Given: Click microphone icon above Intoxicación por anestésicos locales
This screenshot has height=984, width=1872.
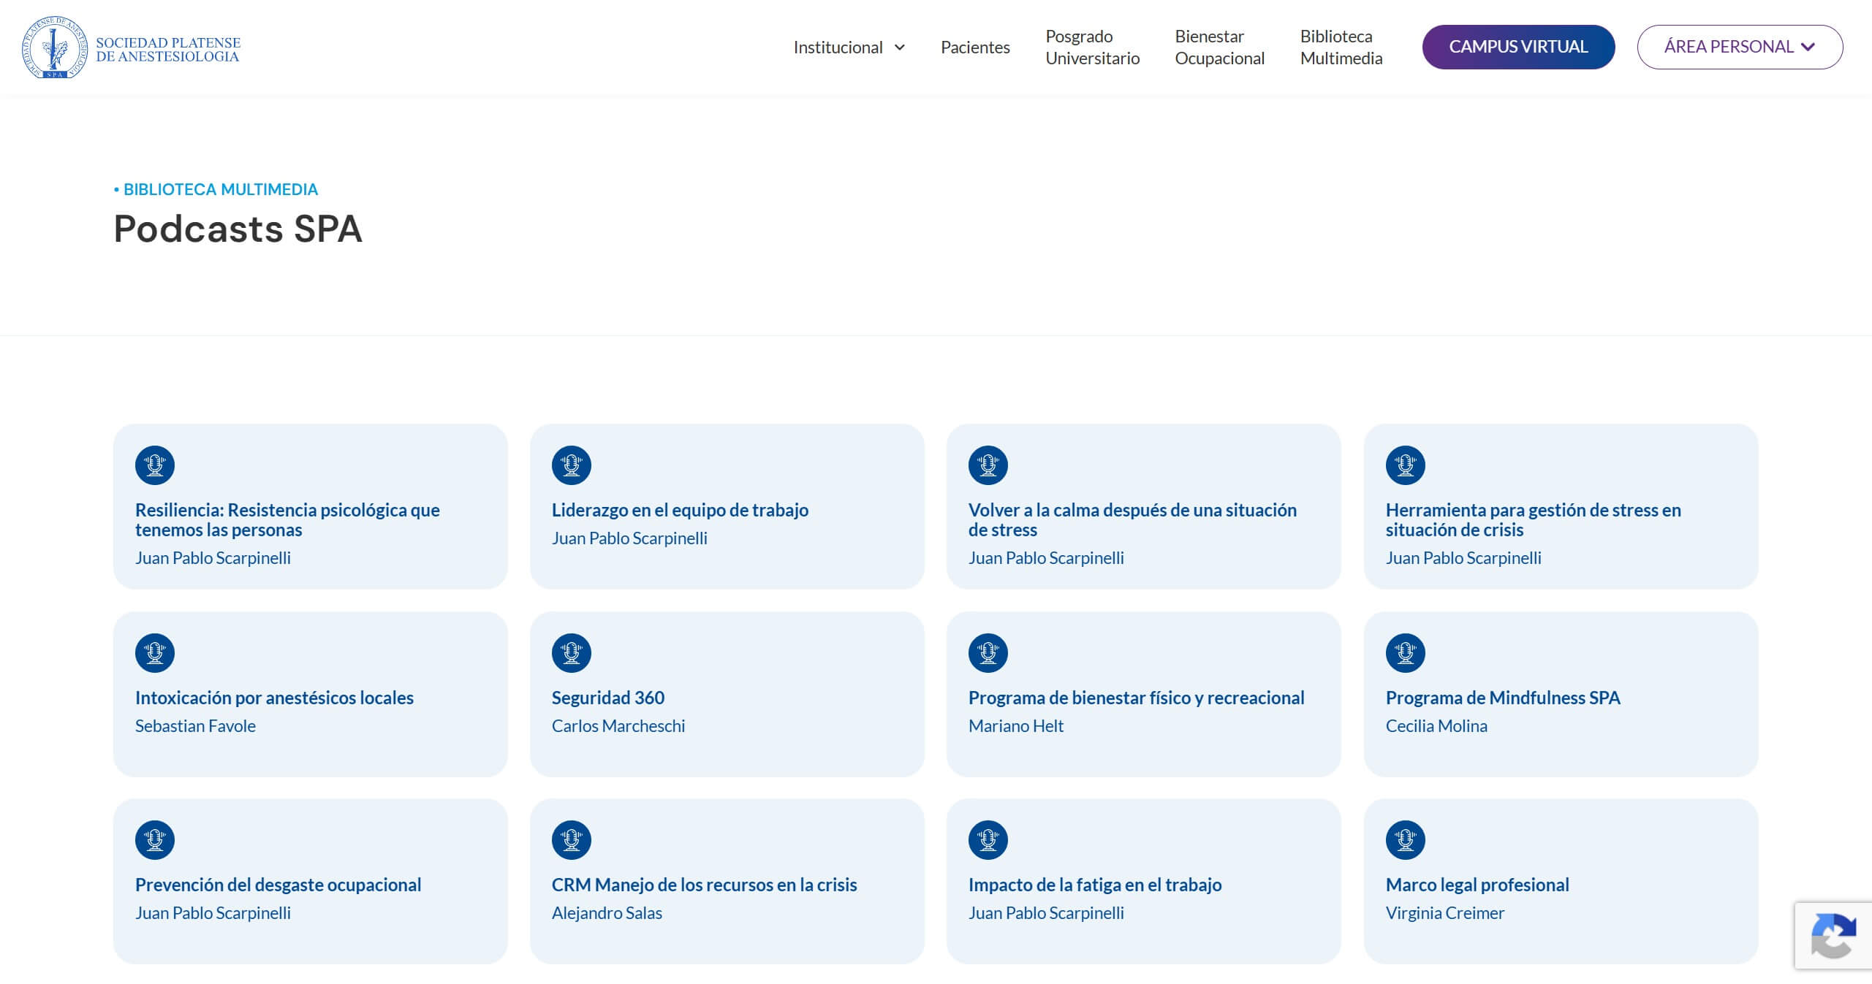Looking at the screenshot, I should coord(155,653).
